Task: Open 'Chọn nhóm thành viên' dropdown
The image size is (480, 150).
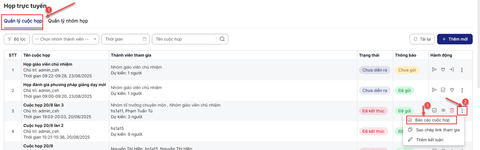Action: click(x=65, y=39)
